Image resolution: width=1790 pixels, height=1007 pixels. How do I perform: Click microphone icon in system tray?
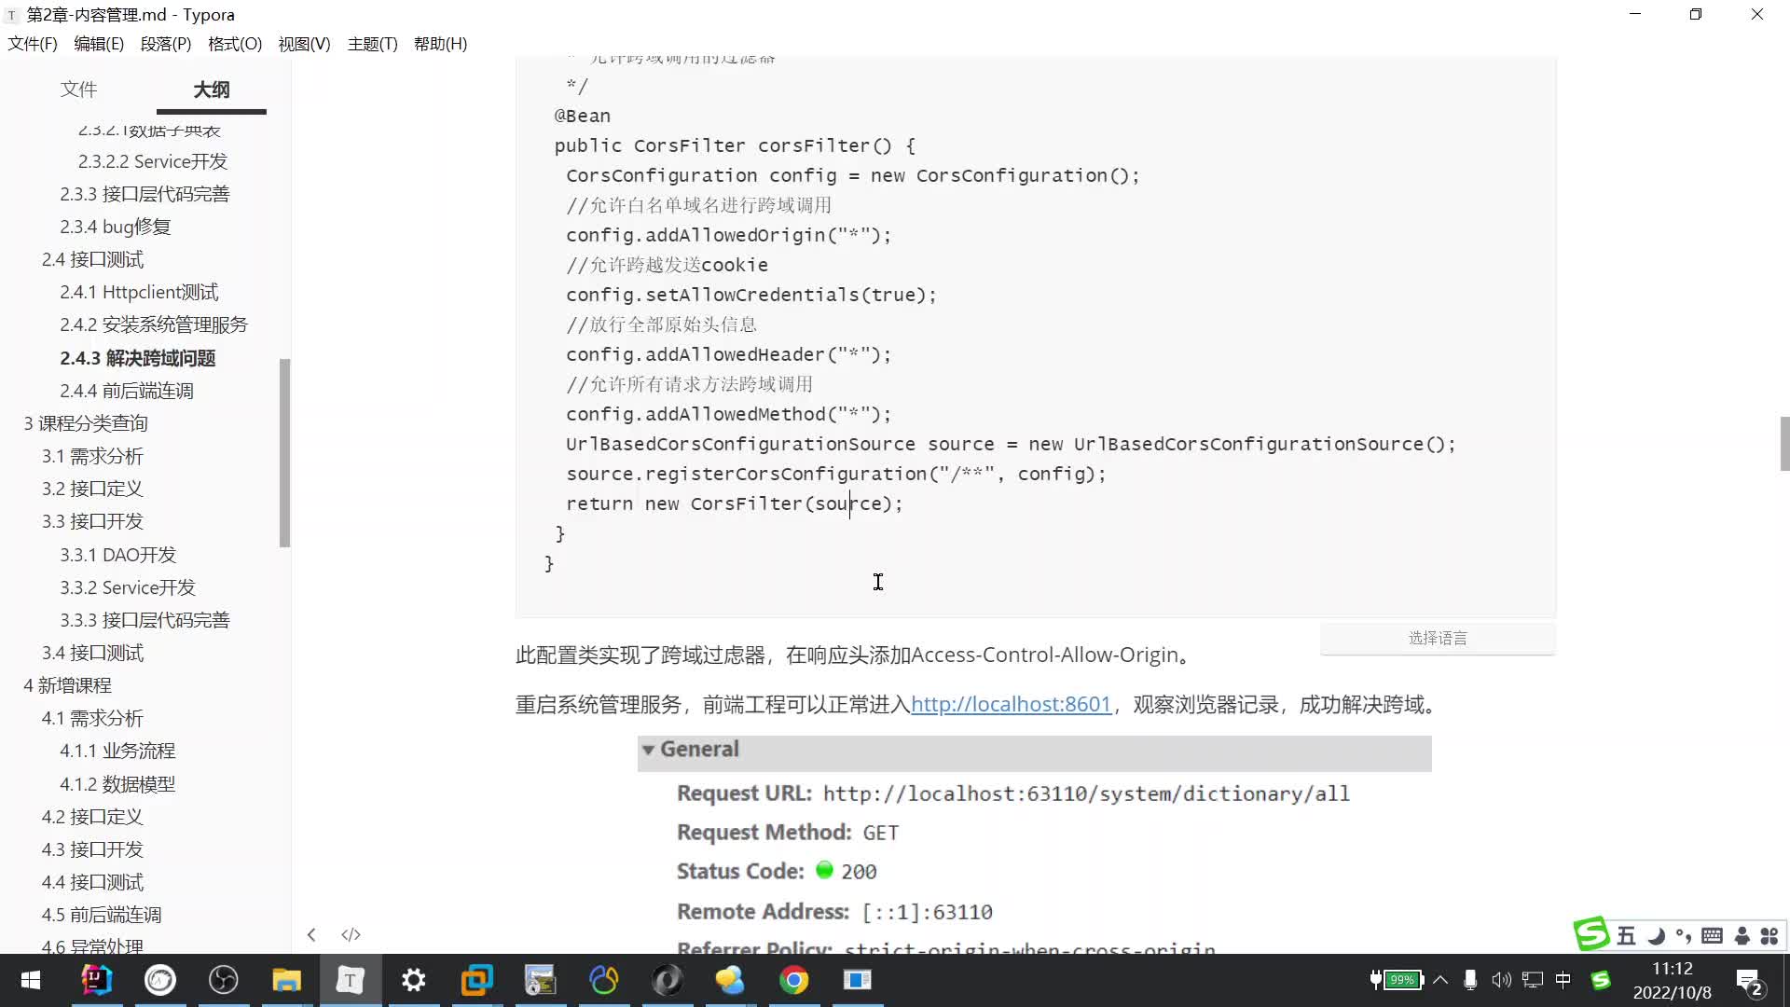coord(1470,980)
